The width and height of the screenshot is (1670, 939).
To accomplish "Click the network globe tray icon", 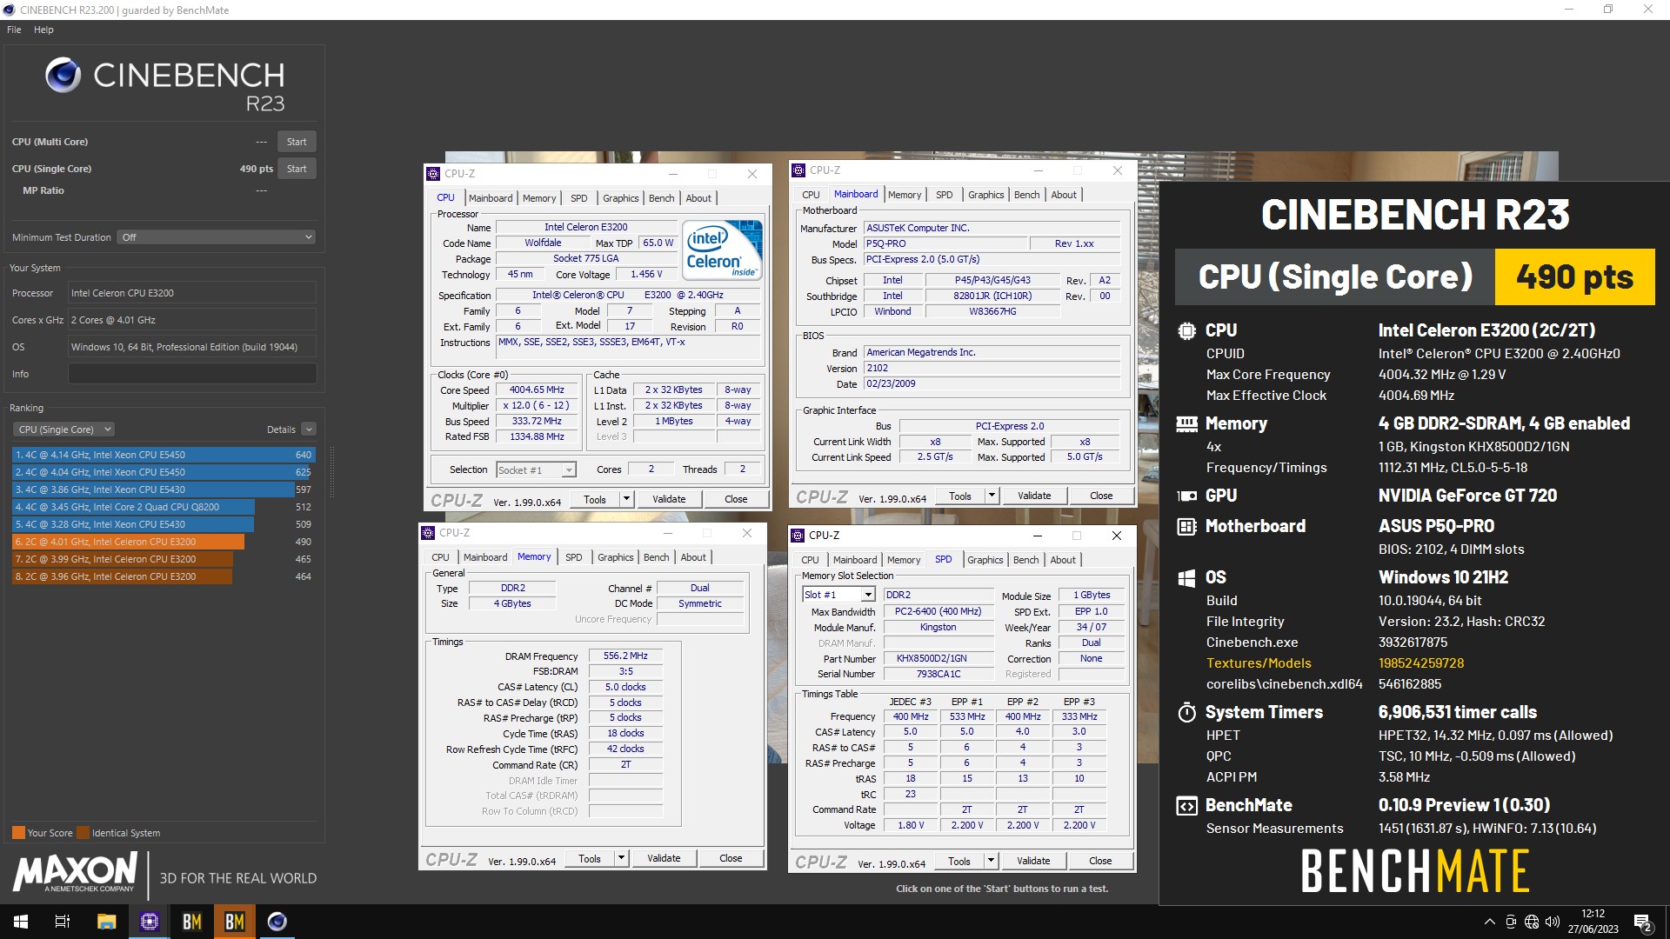I will [x=1532, y=922].
